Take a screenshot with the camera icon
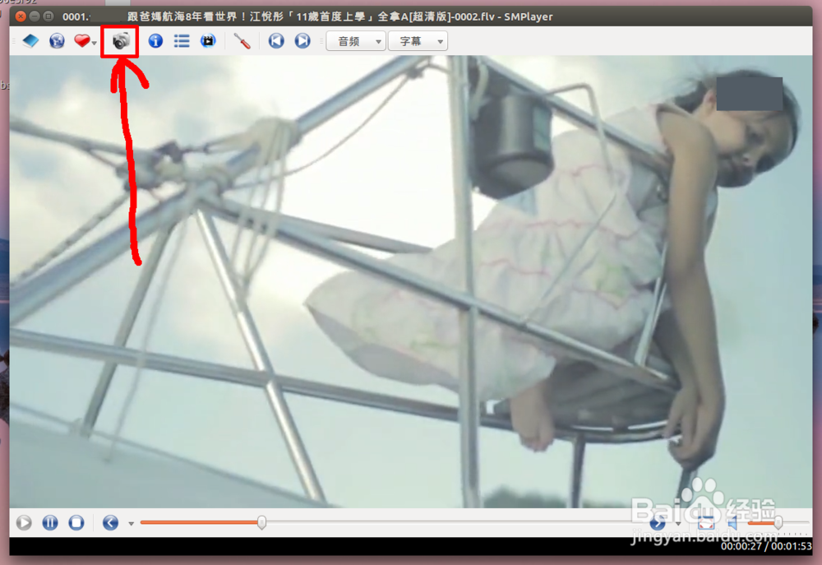Screen dimensions: 822x565 click(x=121, y=41)
